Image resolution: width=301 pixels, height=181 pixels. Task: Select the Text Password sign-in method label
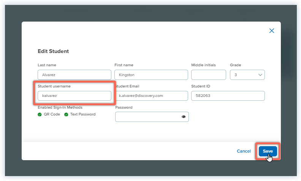[x=83, y=114]
